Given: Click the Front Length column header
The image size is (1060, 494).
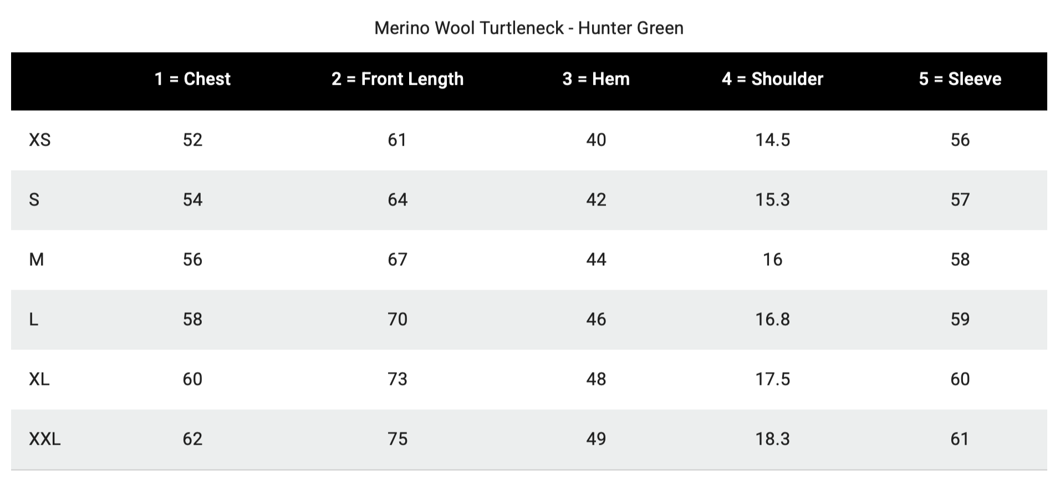Looking at the screenshot, I should pyautogui.click(x=397, y=79).
